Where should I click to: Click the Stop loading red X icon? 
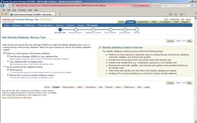tap(157, 5)
